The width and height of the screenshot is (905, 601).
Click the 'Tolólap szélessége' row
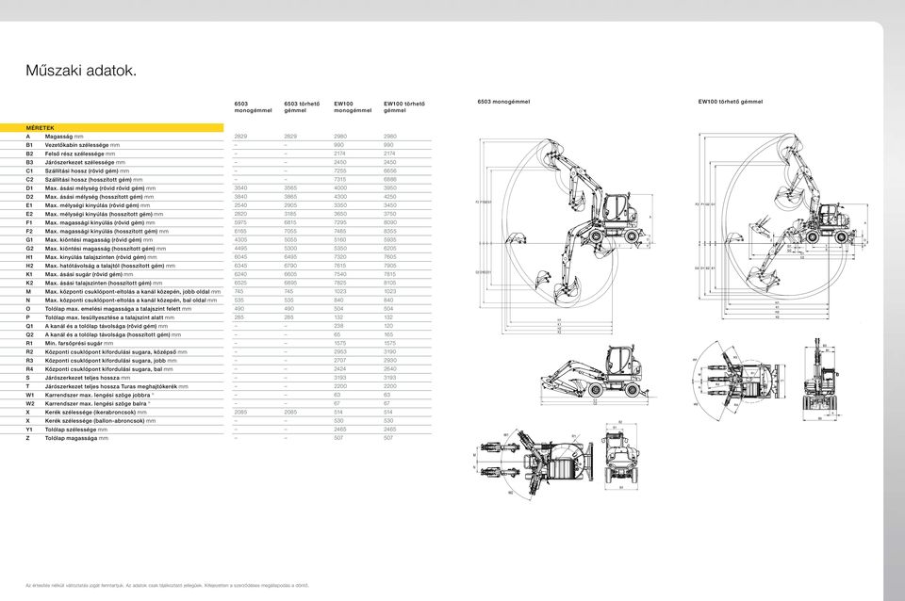coord(216,430)
